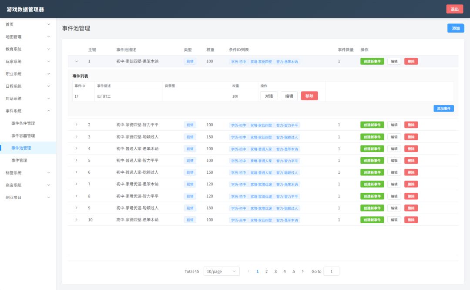
Task: Expand 对话系统 sidebar menu
Action: 28,99
